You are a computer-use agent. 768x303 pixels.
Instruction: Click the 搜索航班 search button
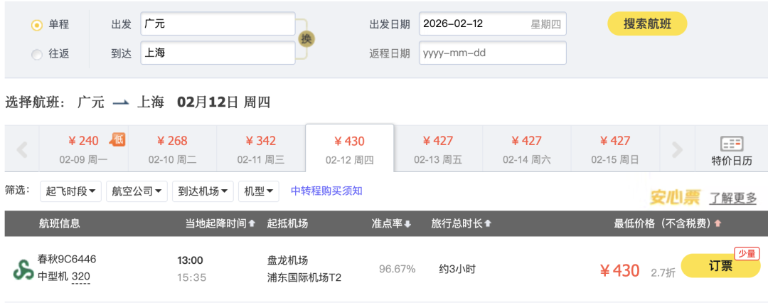click(647, 23)
